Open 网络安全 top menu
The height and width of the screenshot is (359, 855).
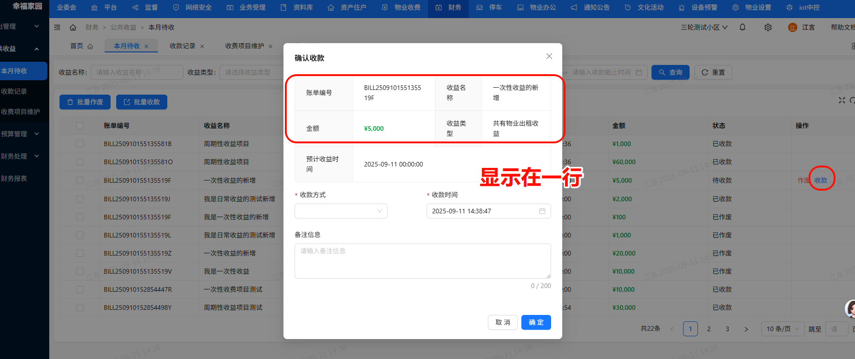point(192,7)
